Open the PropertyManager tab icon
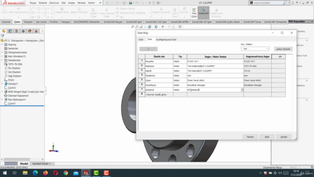The width and height of the screenshot is (314, 177). 10,31
